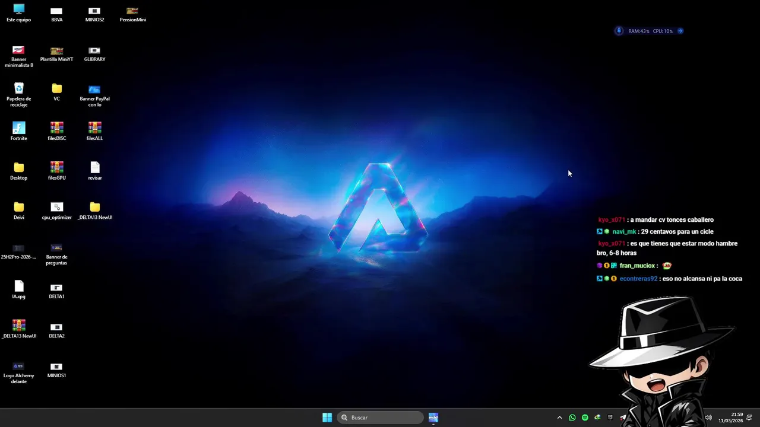This screenshot has width=760, height=427.
Task: Select the cpu_optimizer file
Action: click(x=57, y=211)
